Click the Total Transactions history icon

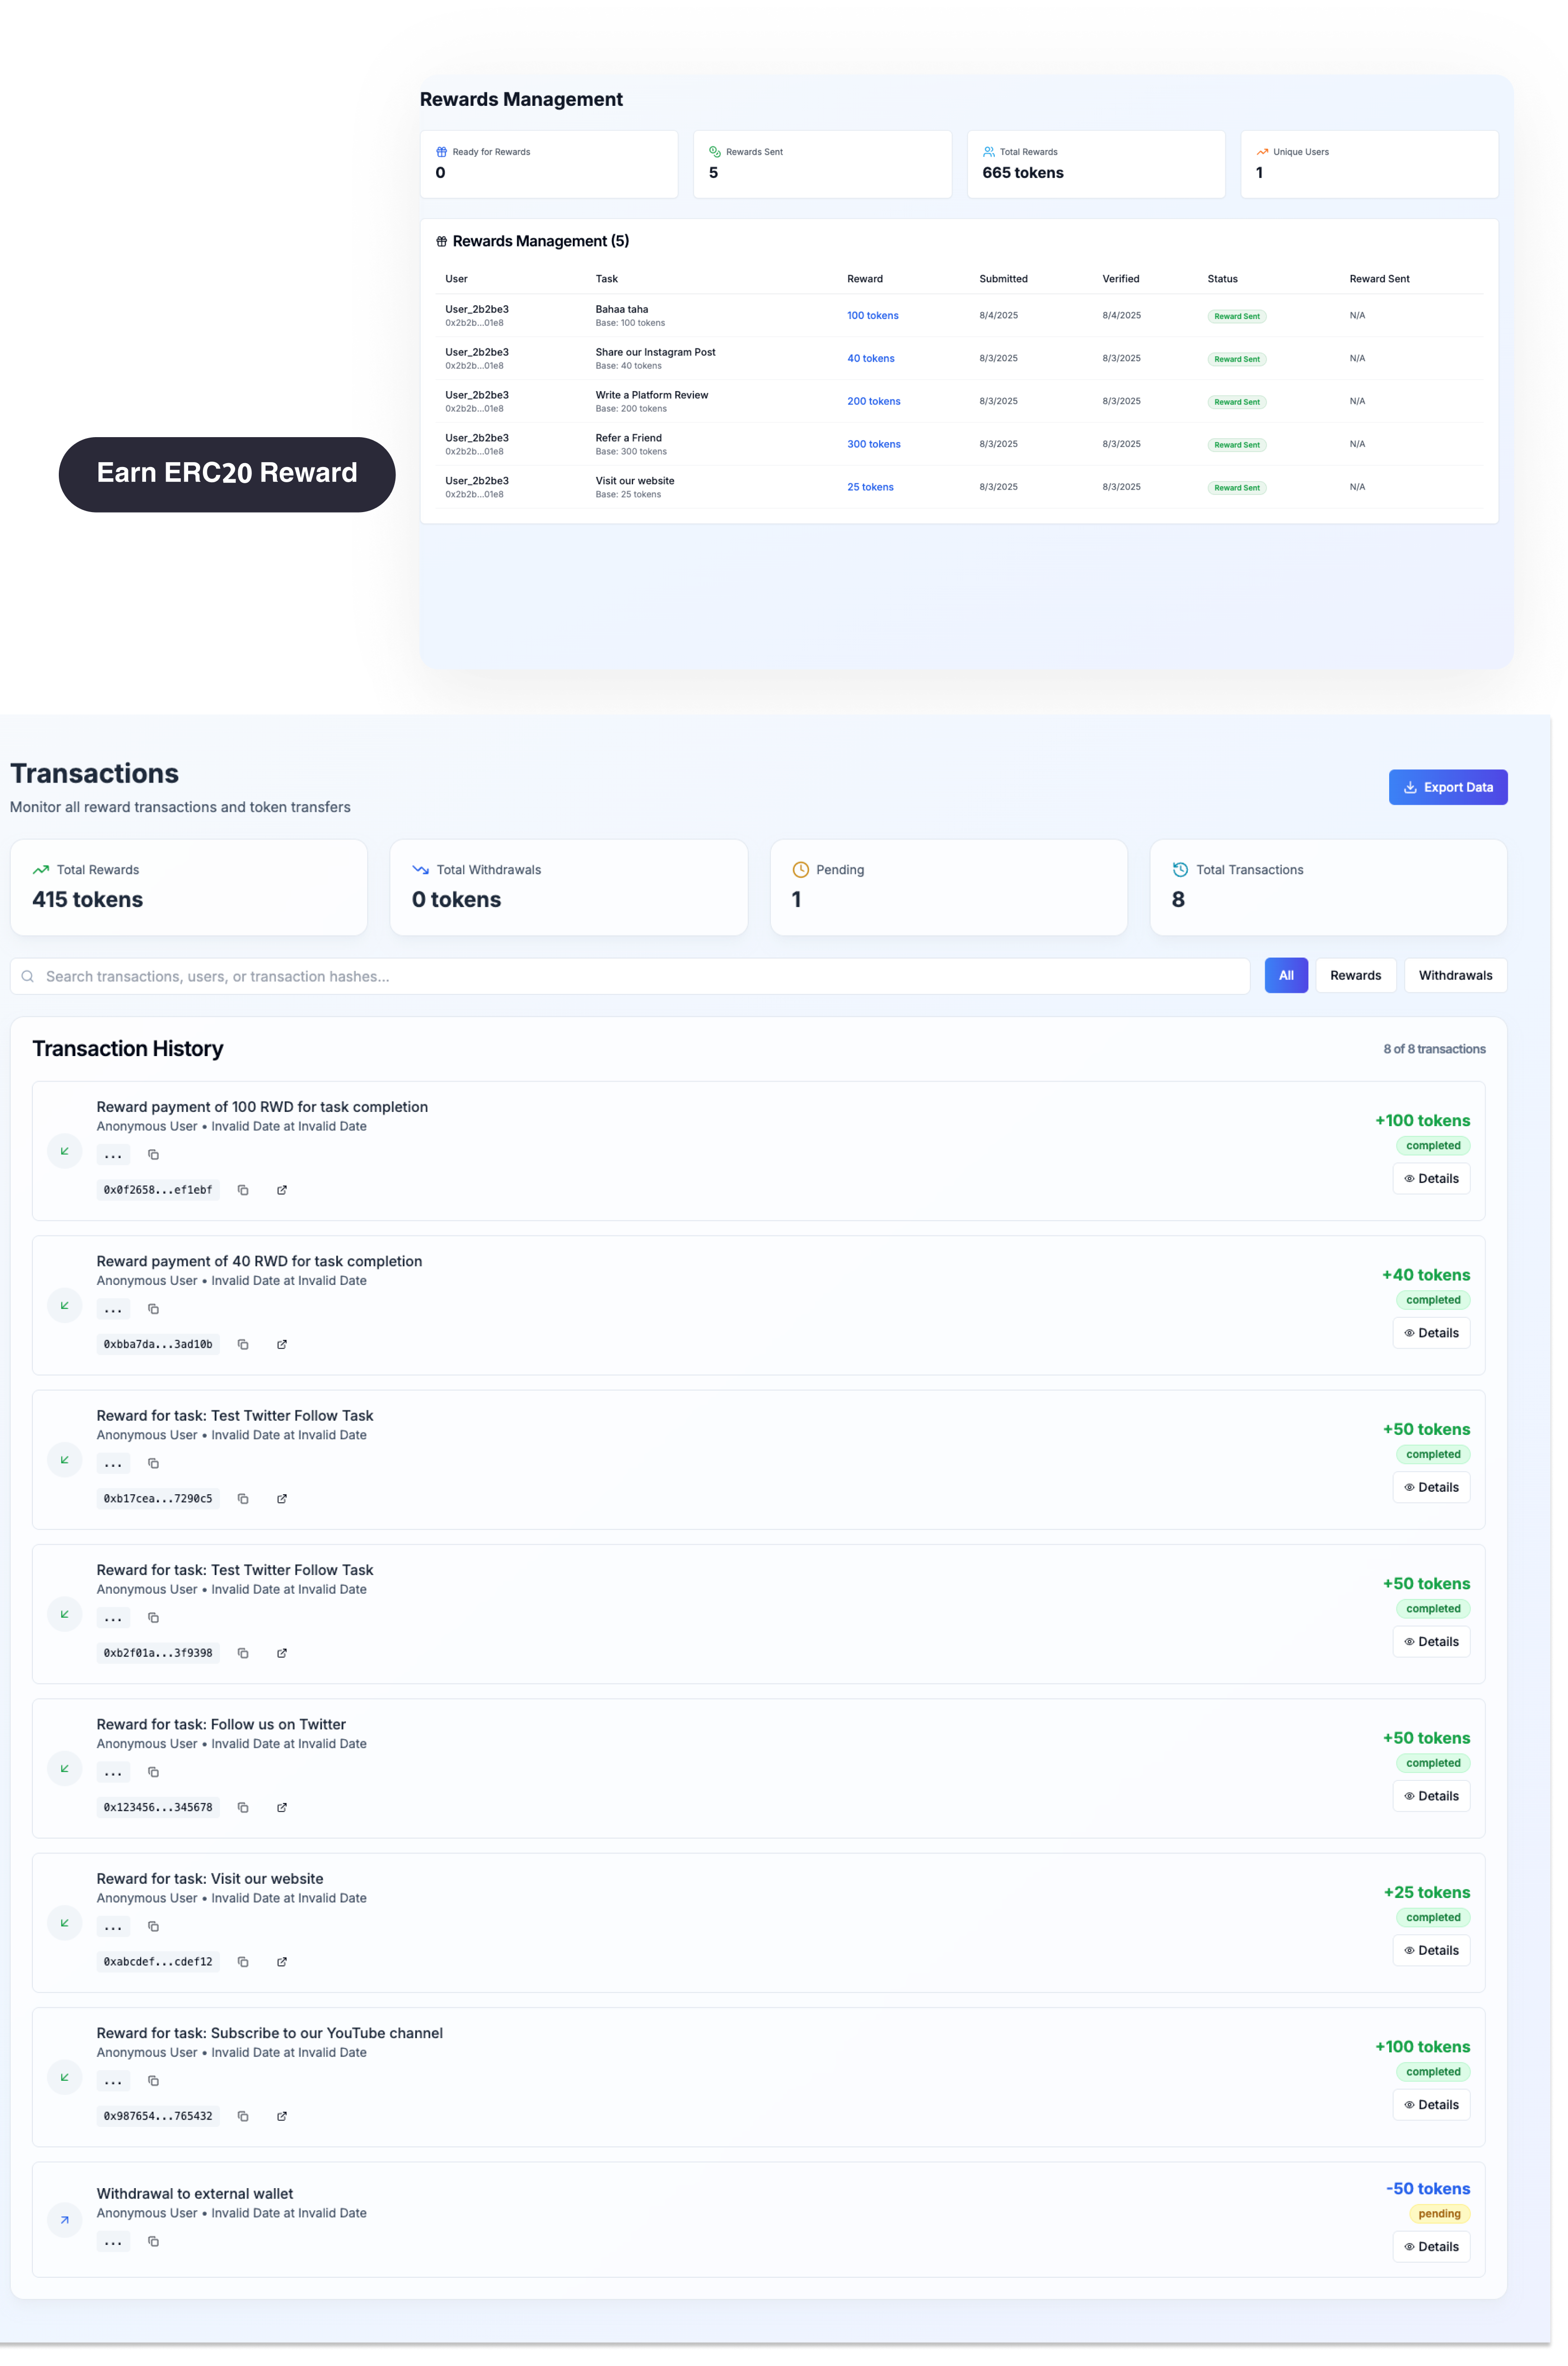pyautogui.click(x=1180, y=869)
